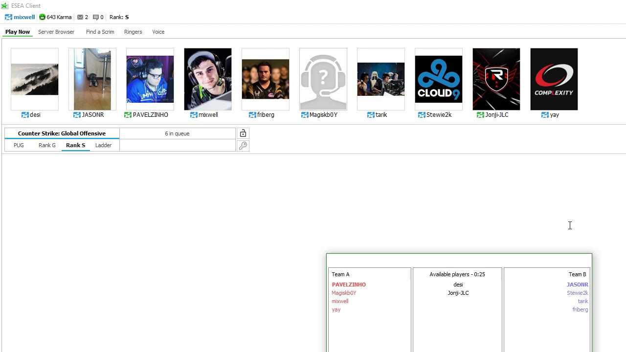Select tarik in Team B list
Viewport: 626px width, 352px height.
tap(583, 301)
